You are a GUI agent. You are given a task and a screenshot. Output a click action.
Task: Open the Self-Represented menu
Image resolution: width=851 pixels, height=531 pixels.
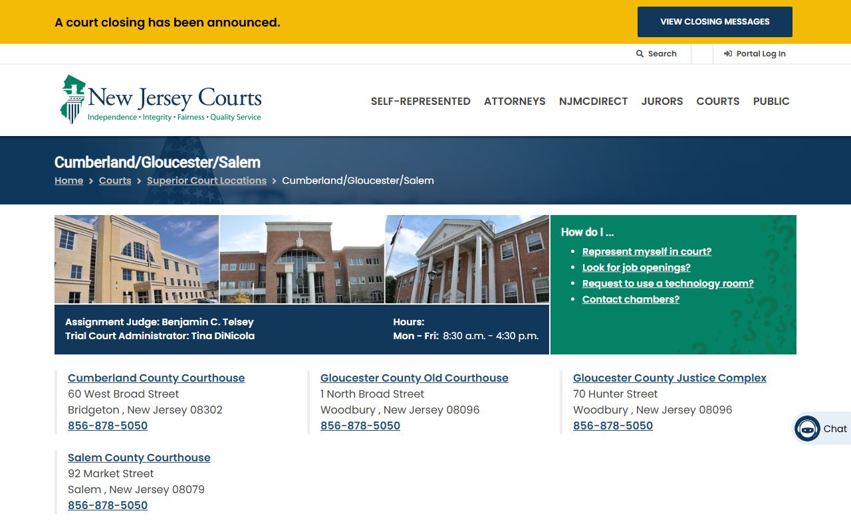(421, 102)
